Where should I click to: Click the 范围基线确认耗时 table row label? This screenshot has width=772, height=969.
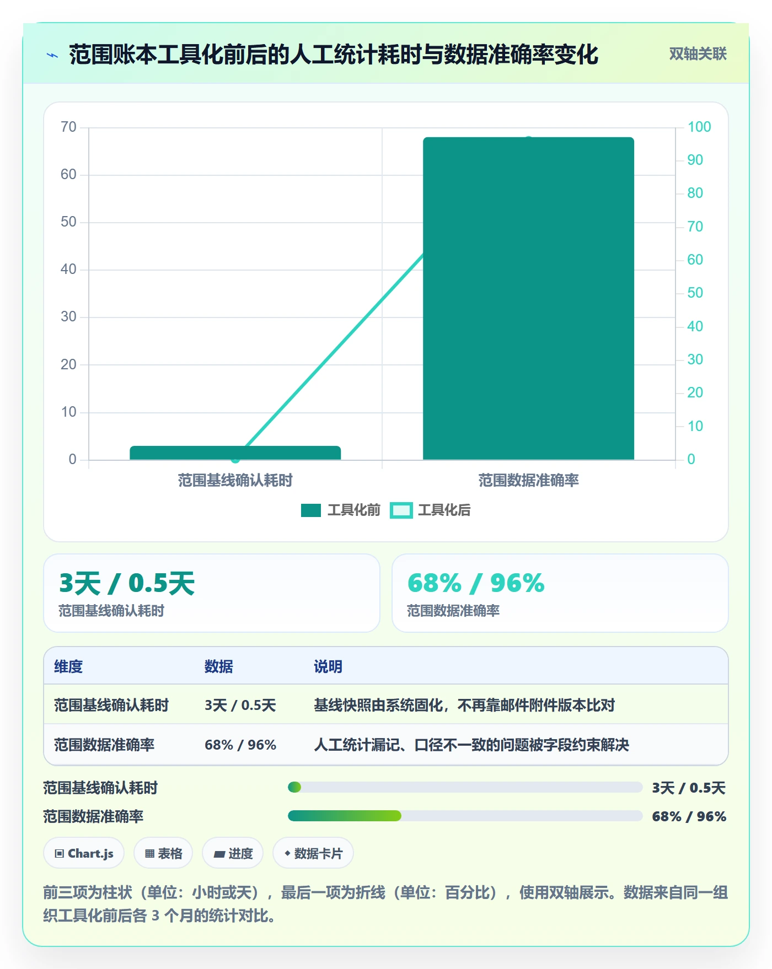(x=111, y=705)
